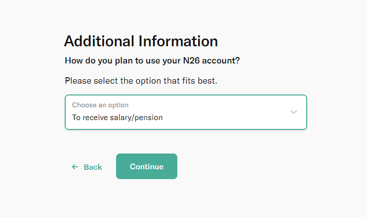Click the word "Information" in the heading
This screenshot has width=366, height=217.
(x=178, y=41)
